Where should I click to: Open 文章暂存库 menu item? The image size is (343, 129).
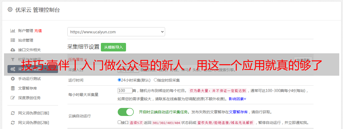point(28,88)
